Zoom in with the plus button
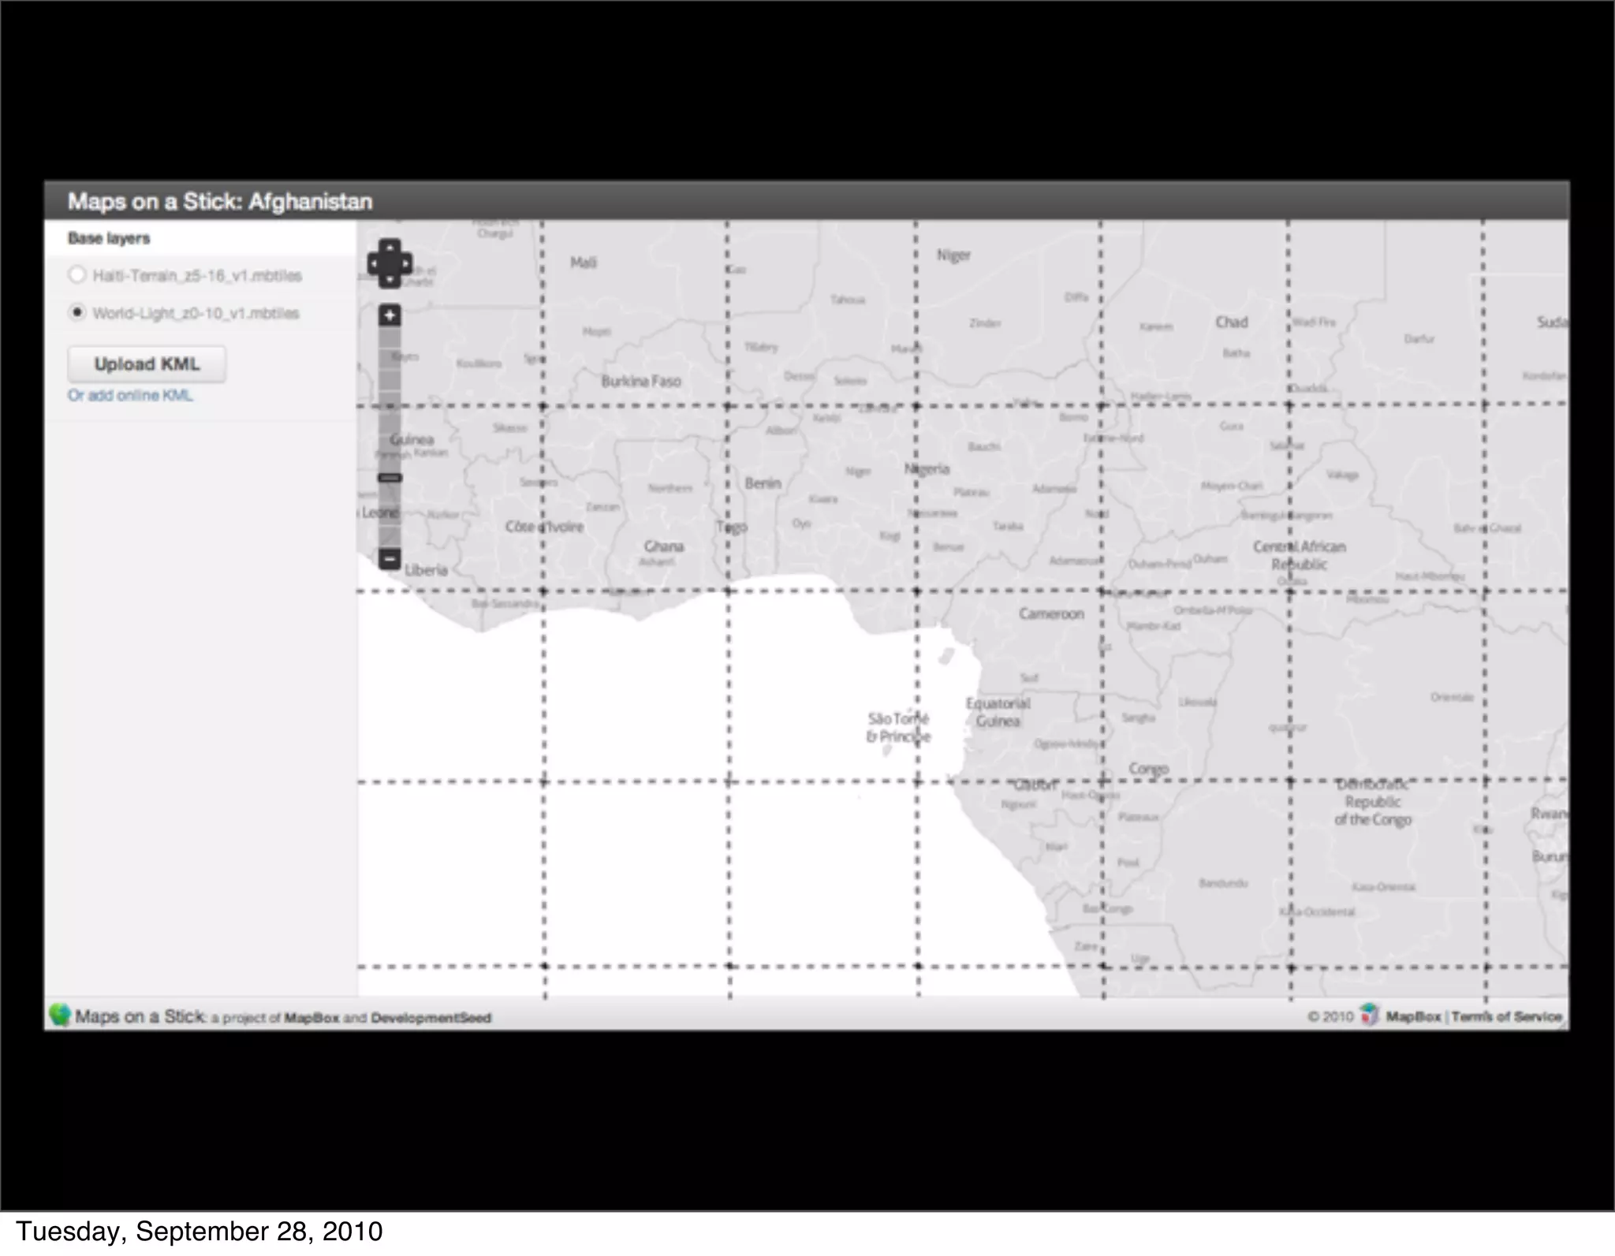Image resolution: width=1615 pixels, height=1256 pixels. (390, 315)
